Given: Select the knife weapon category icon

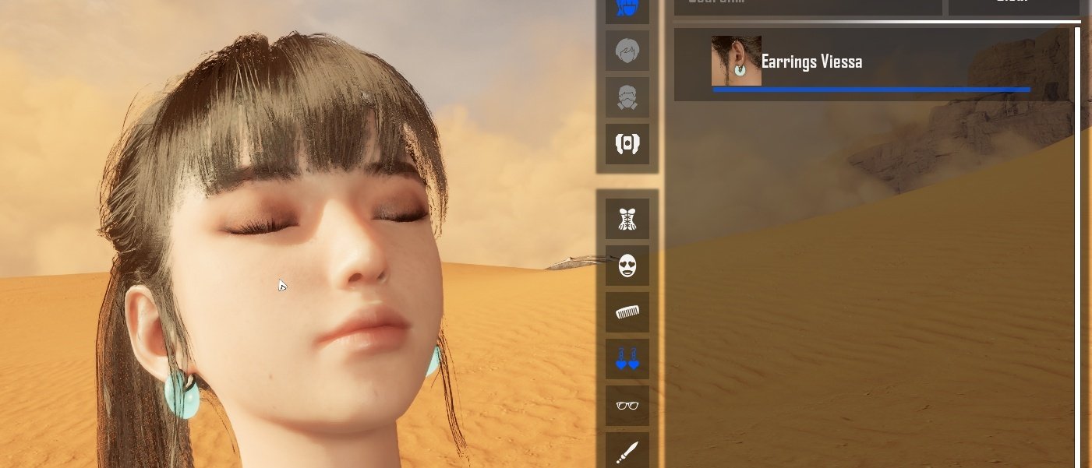Looking at the screenshot, I should tap(627, 452).
